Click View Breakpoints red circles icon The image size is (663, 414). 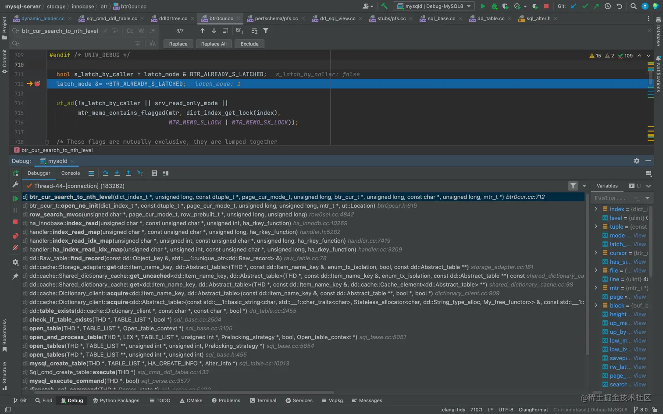pos(15,236)
